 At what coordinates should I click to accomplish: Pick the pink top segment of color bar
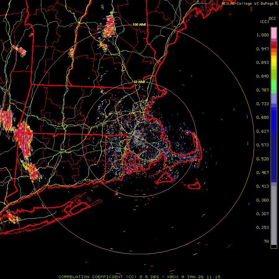pyautogui.click(x=274, y=33)
